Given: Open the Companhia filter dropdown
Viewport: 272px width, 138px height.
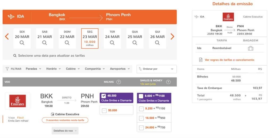Looking at the screenshot, I should pos(95,69).
